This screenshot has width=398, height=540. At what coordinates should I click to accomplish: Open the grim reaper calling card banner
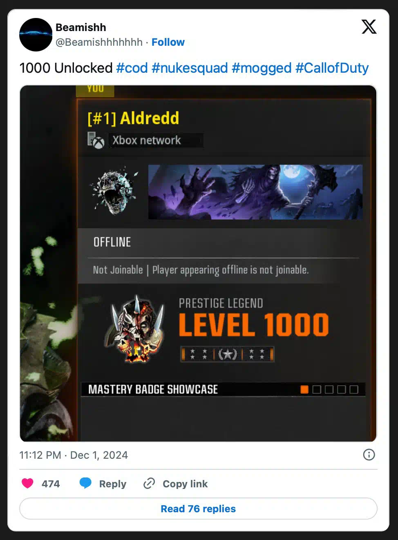point(255,192)
